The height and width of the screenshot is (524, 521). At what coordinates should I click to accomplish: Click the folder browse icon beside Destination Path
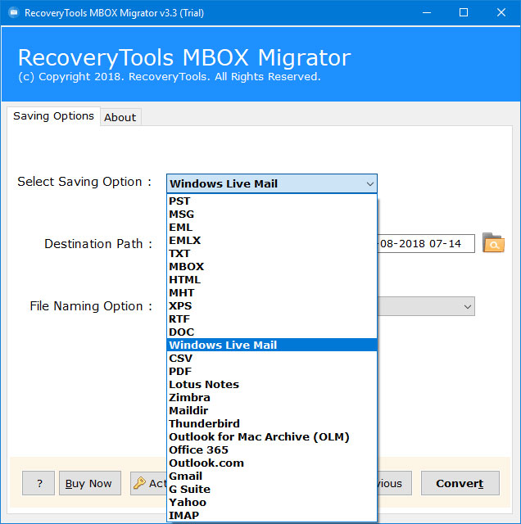[493, 243]
